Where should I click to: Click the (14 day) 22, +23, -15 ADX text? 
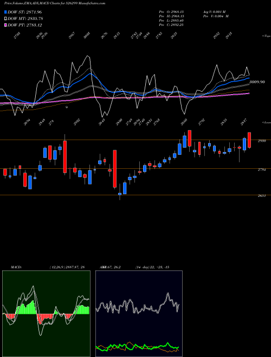click(x=152, y=267)
